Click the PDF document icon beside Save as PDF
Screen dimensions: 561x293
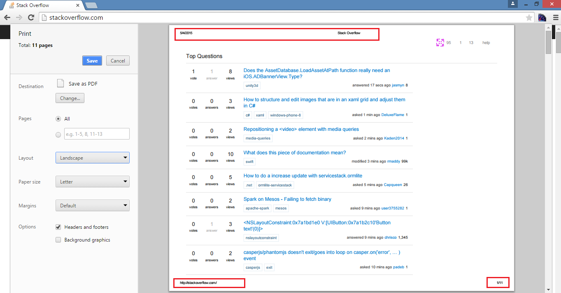[x=60, y=84]
